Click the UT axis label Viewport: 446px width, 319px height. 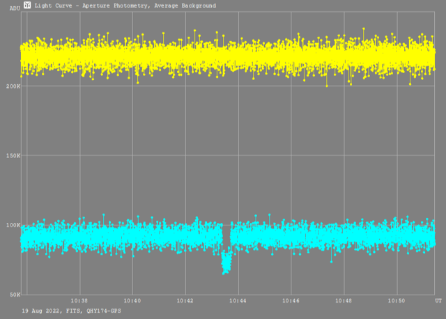point(438,301)
